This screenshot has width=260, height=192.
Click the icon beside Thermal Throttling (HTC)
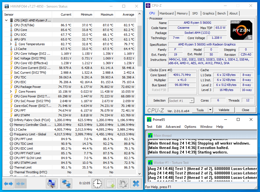tap(11, 172)
